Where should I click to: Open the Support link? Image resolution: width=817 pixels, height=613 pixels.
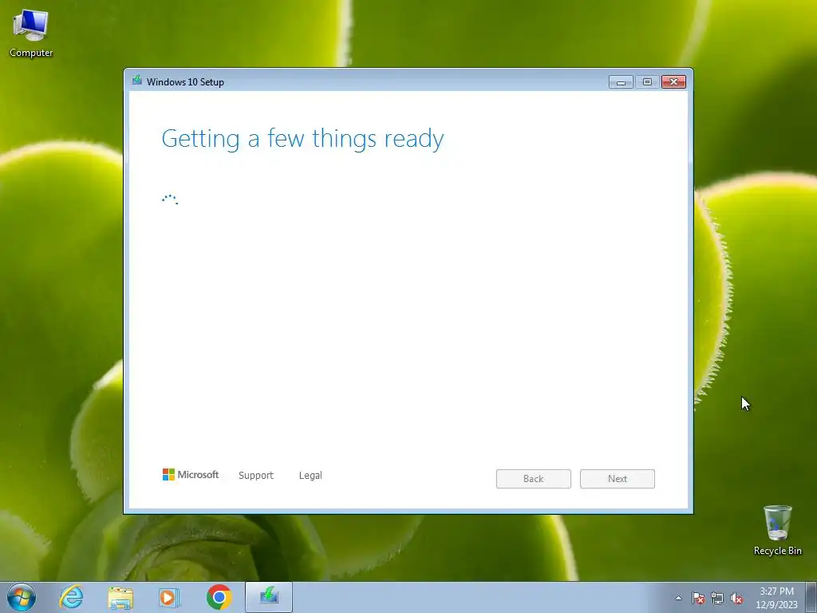point(256,476)
